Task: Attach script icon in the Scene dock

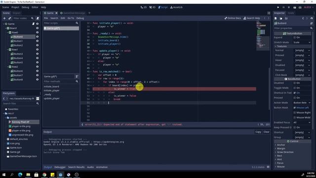Action: coord(38,18)
